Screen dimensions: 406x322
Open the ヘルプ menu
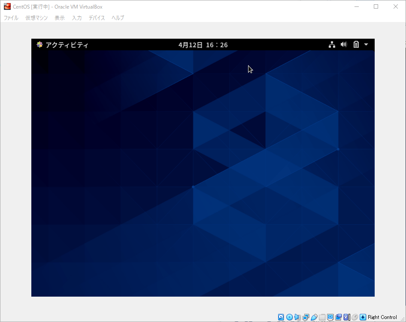pos(118,18)
